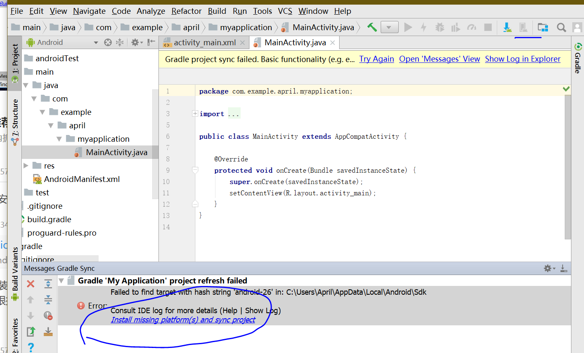Screen dimensions: 584x353
Task: Click Expand All icon in Messages panel
Action: [x=48, y=284]
